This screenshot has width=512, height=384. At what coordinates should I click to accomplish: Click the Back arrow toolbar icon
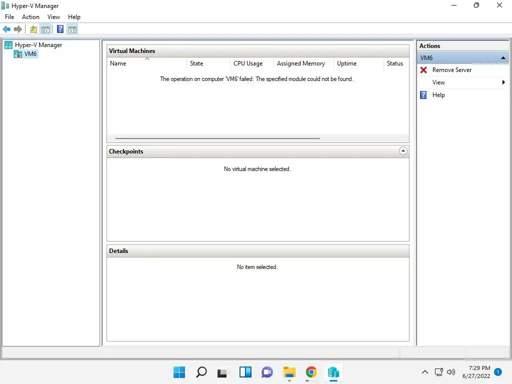(x=6, y=29)
